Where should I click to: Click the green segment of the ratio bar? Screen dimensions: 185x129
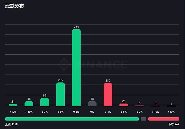coord(72,119)
